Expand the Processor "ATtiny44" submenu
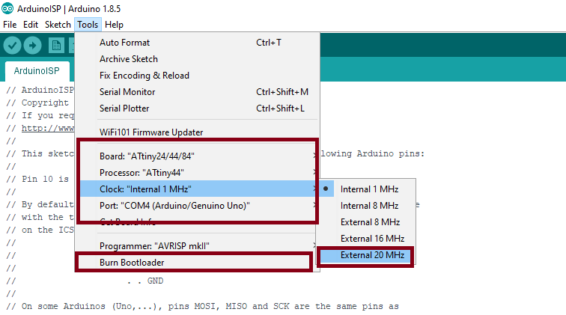Viewport: 566px width, 315px height. point(198,173)
